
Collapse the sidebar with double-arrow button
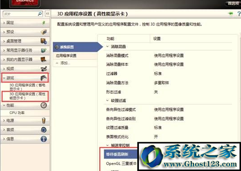click(x=48, y=13)
